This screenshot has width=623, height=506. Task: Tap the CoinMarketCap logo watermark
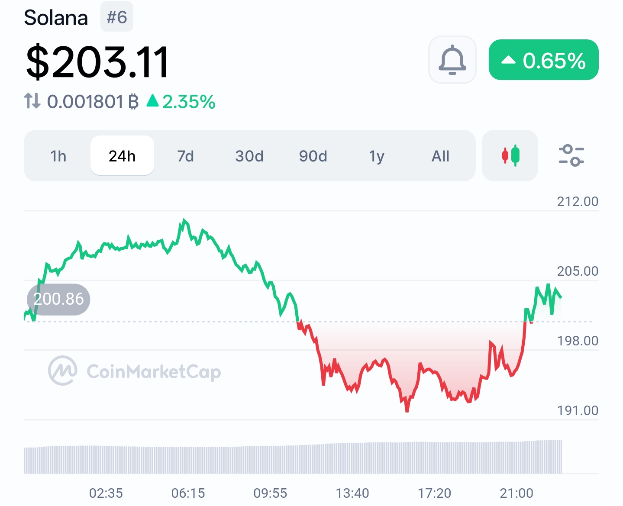[x=135, y=371]
